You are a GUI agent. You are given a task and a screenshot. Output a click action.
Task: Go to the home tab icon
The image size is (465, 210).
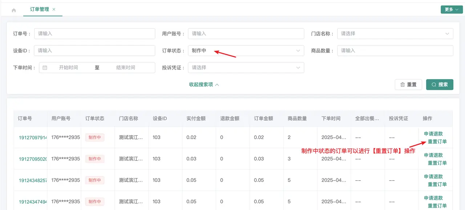pos(14,10)
